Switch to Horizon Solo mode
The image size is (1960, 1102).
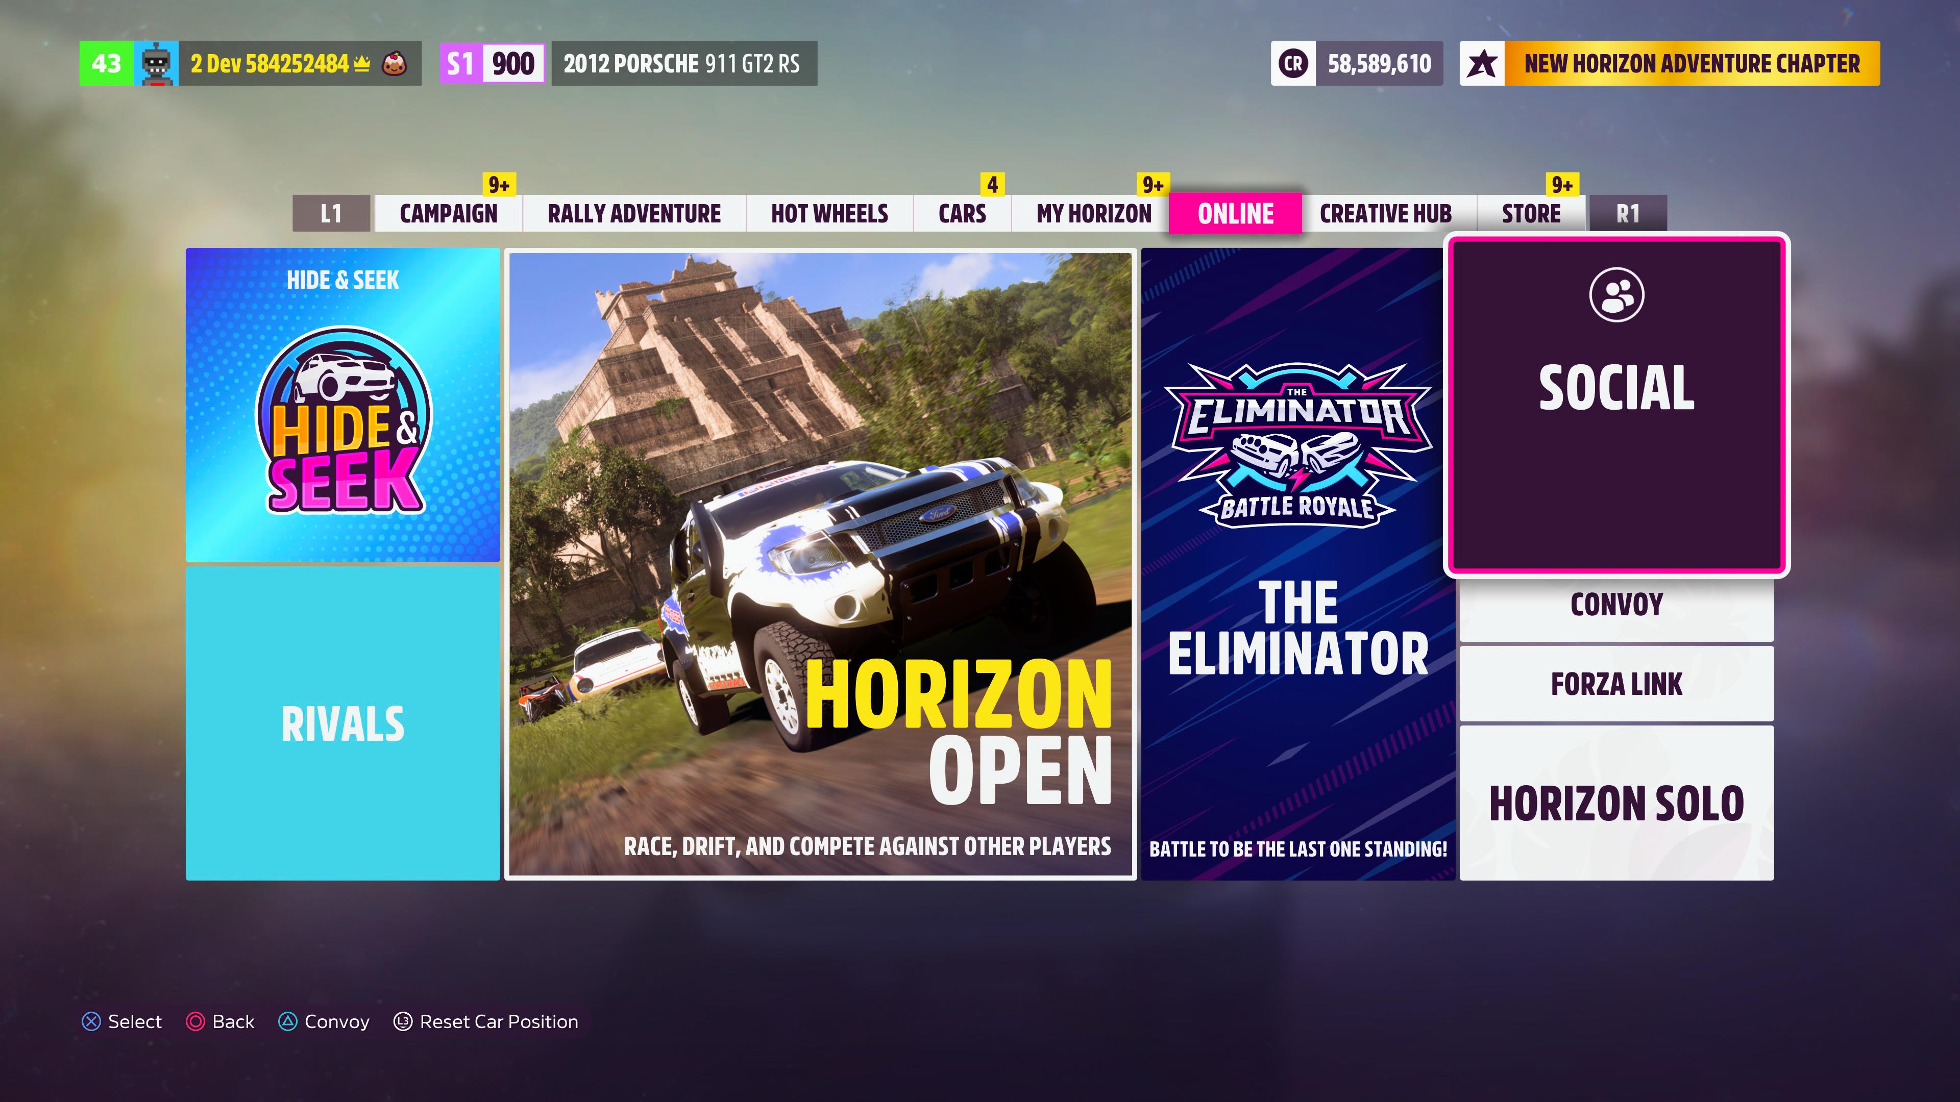click(x=1617, y=803)
